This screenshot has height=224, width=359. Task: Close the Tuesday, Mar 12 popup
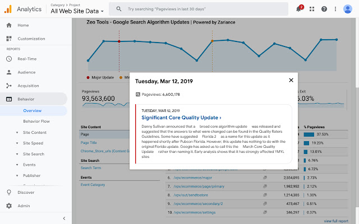point(291,80)
